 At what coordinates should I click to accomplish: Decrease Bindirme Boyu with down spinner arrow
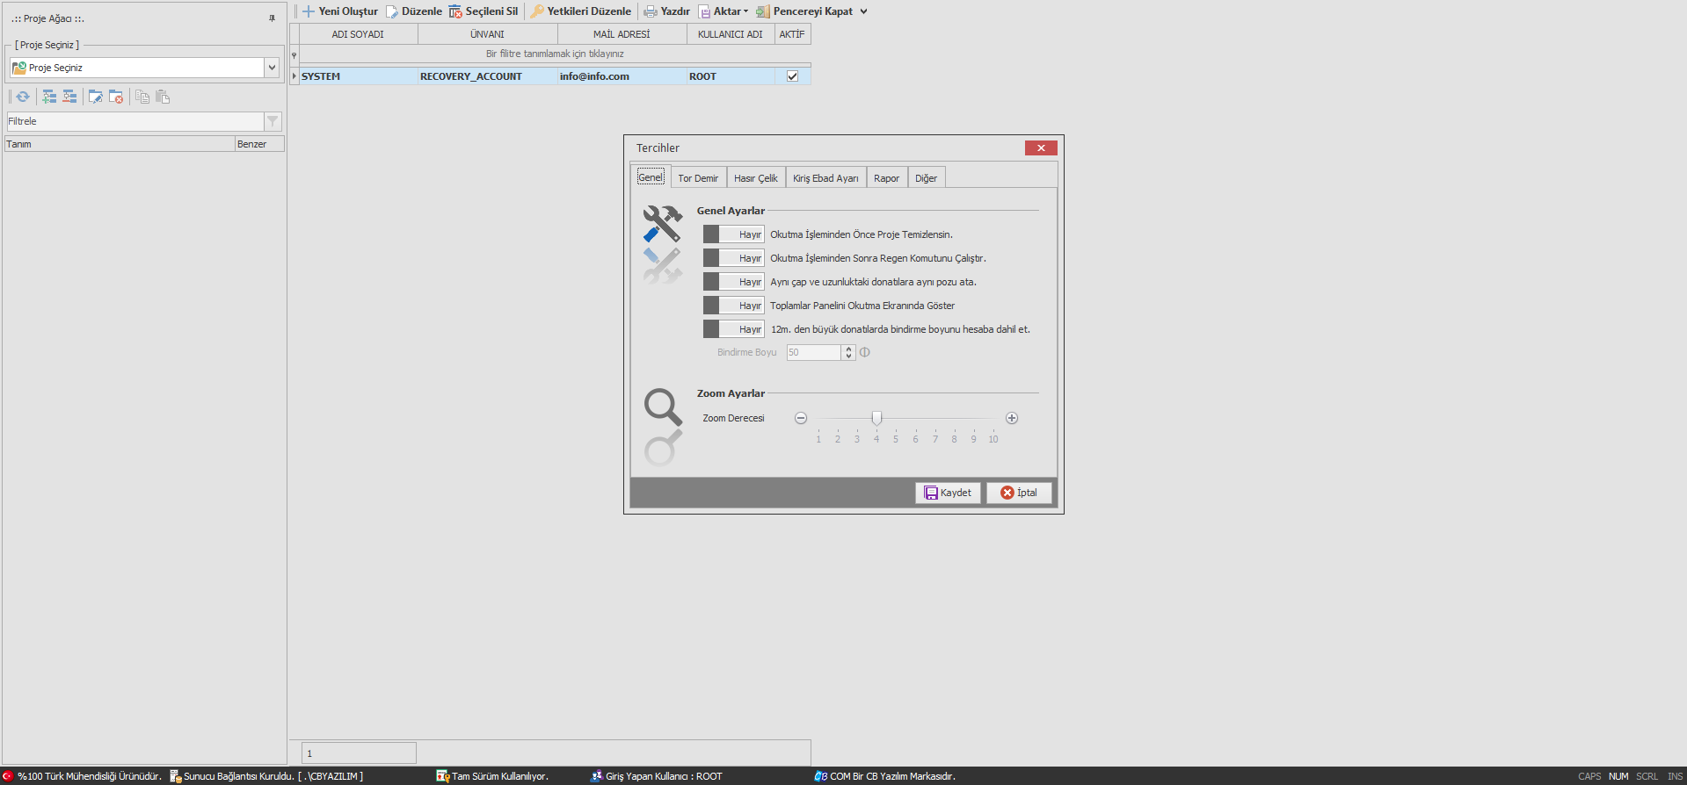848,356
